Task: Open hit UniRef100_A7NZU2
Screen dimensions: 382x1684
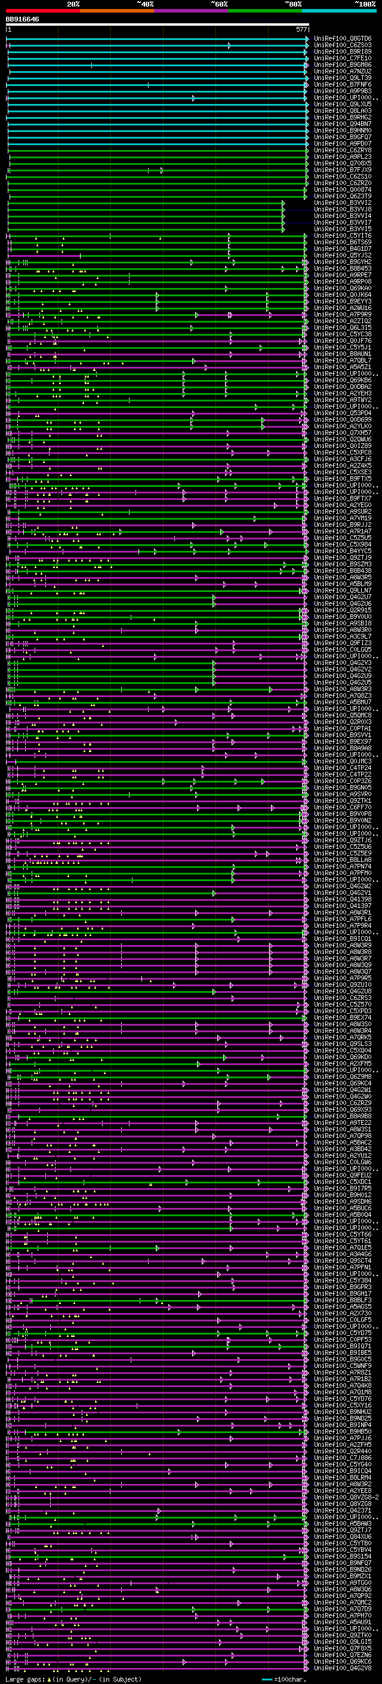Action: point(343,71)
